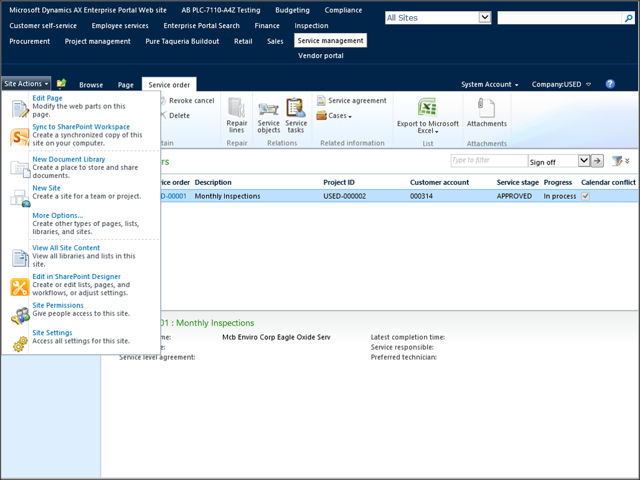Click the Repair lines icon
This screenshot has width=640, height=480.
[237, 108]
